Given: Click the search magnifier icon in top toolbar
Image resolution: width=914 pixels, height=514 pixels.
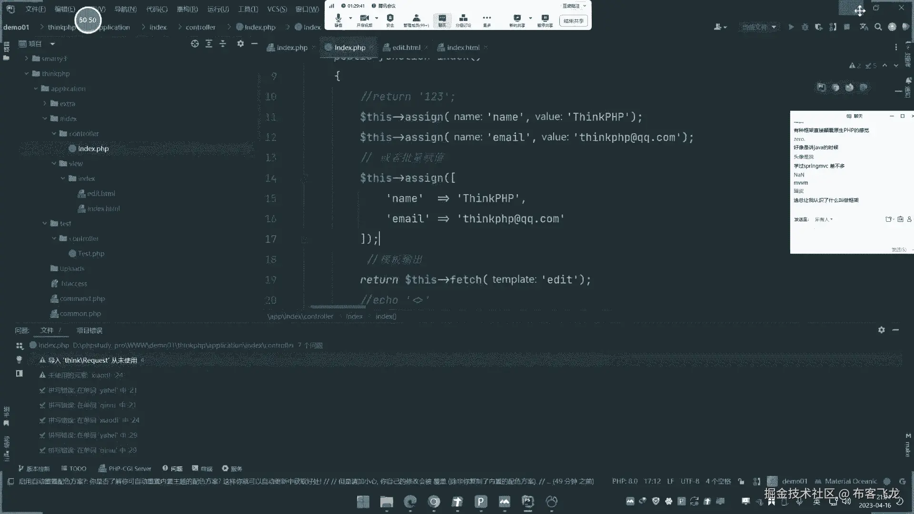Looking at the screenshot, I should (x=878, y=27).
